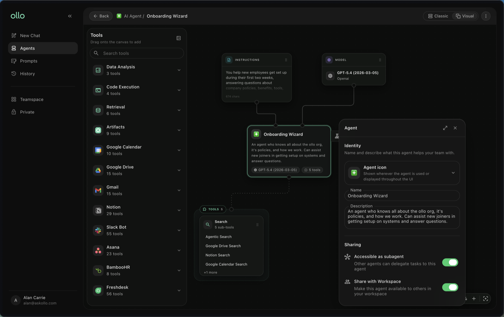Expand the Code Execution tools group
504x317 pixels.
(x=179, y=90)
